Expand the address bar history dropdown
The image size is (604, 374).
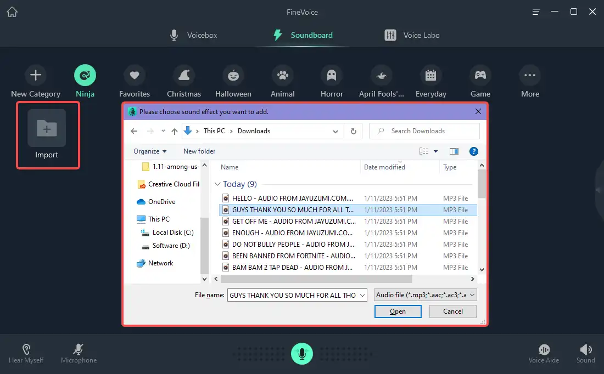tap(335, 131)
